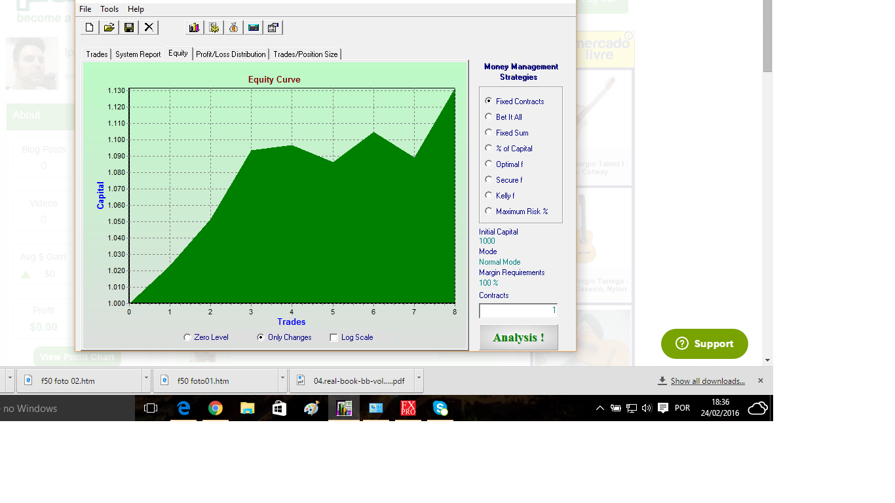Switch to the Profit/Loss Distribution tab
Viewport: 895px width, 503px height.
point(231,54)
